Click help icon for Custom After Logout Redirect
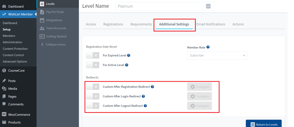The height and width of the screenshot is (127, 294). tap(145, 106)
